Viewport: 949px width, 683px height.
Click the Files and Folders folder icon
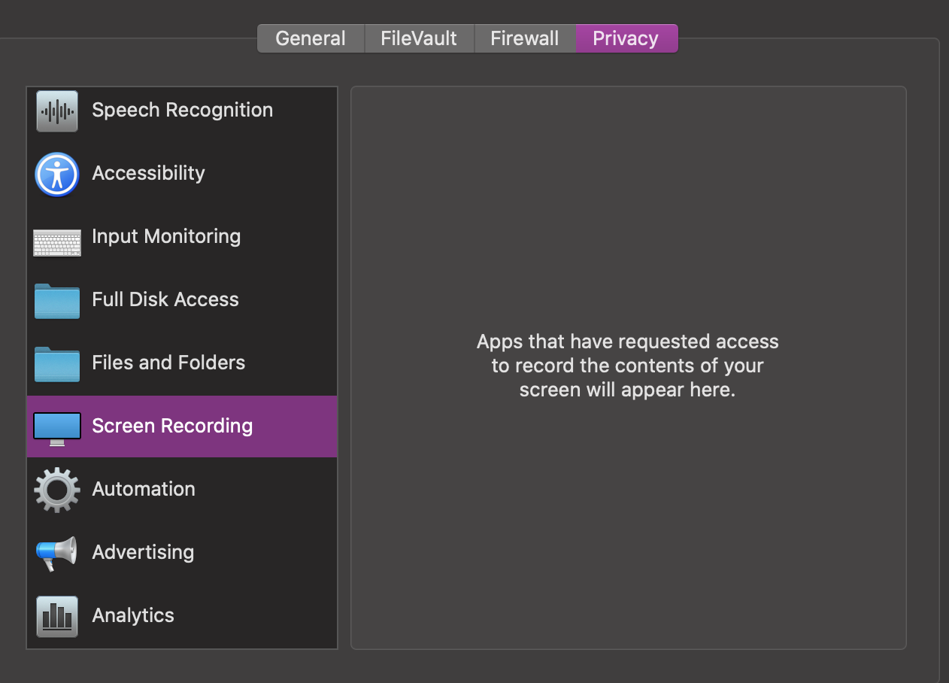(57, 364)
